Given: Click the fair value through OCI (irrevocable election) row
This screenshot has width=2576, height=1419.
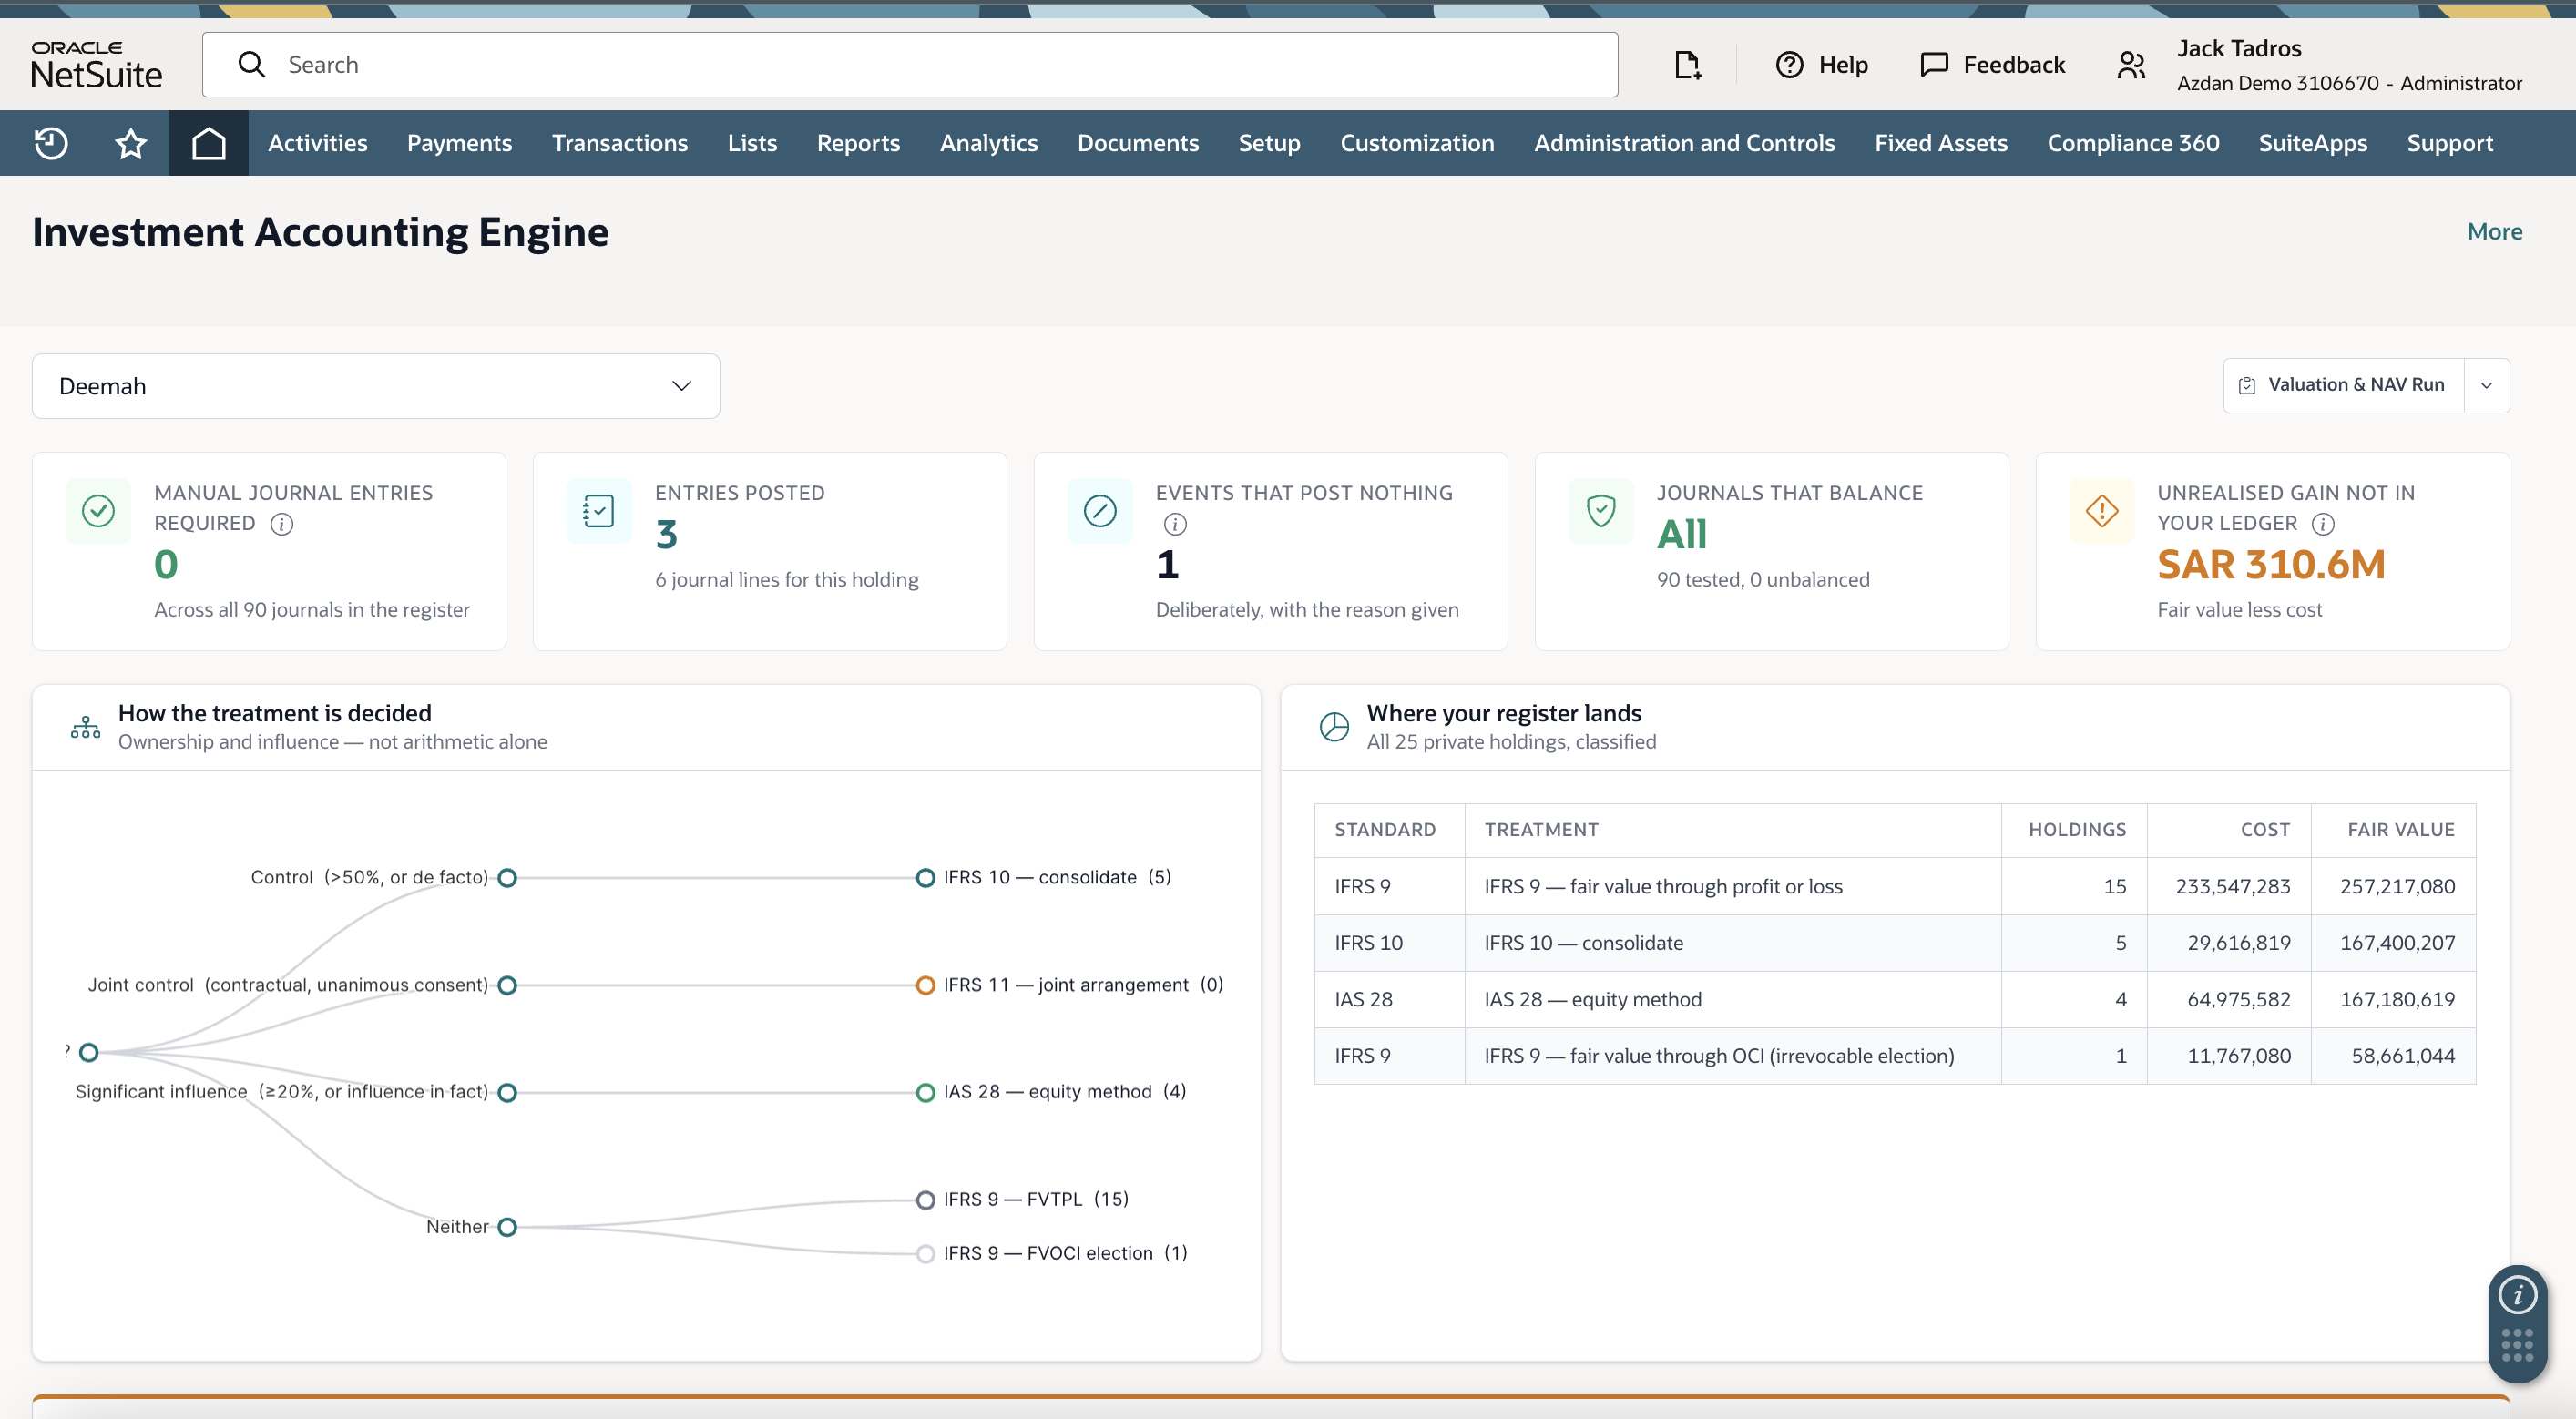Looking at the screenshot, I should (x=1894, y=1057).
